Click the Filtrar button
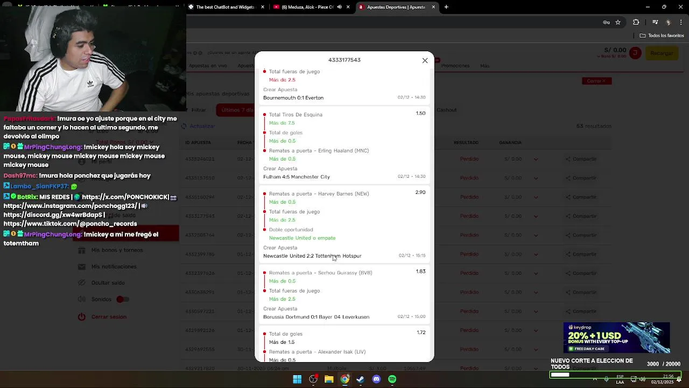The image size is (689, 388). pyautogui.click(x=199, y=110)
